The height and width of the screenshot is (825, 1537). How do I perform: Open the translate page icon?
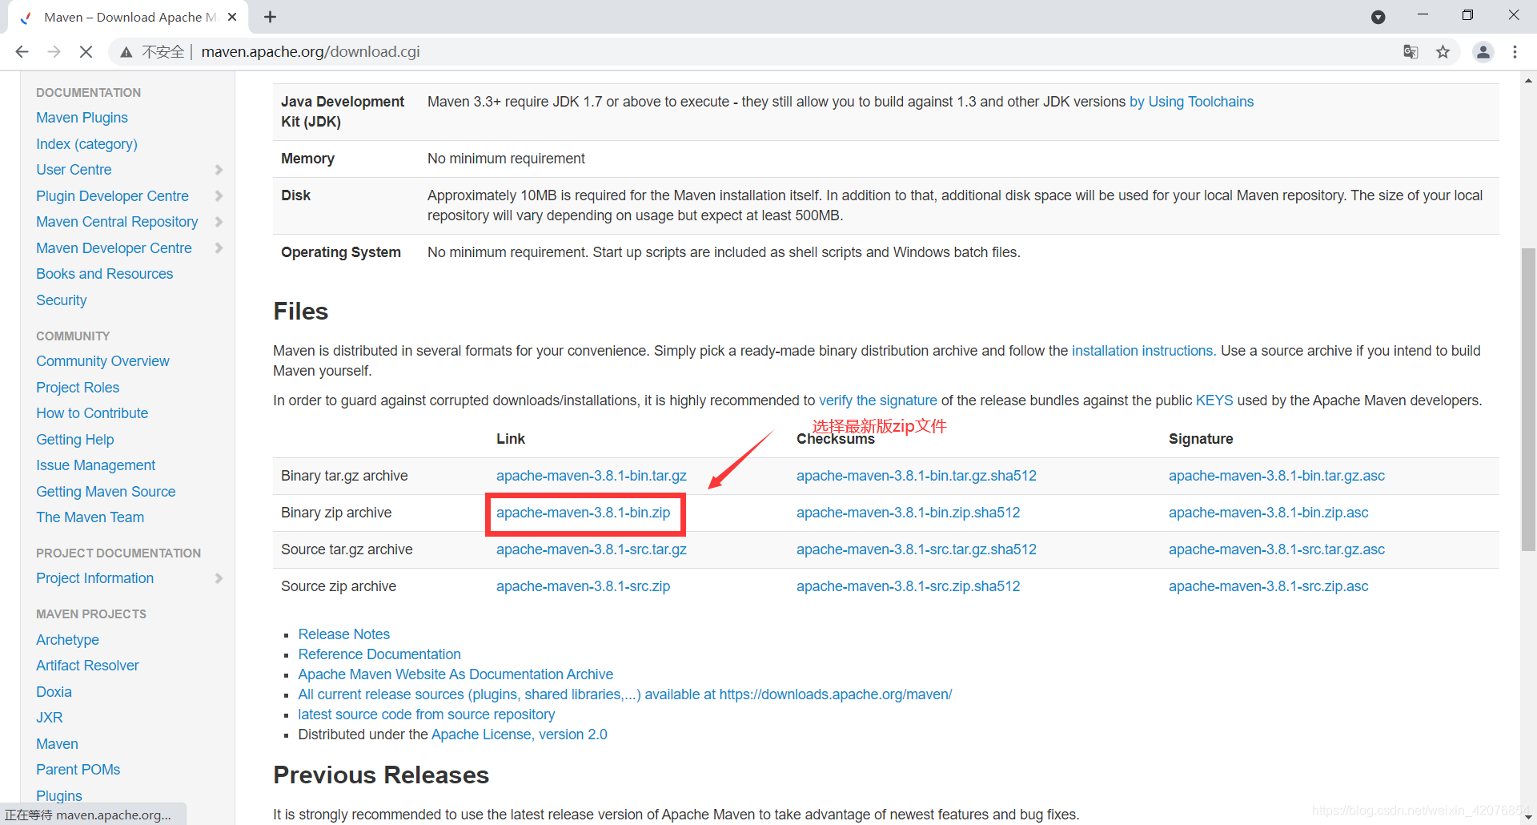tap(1411, 52)
